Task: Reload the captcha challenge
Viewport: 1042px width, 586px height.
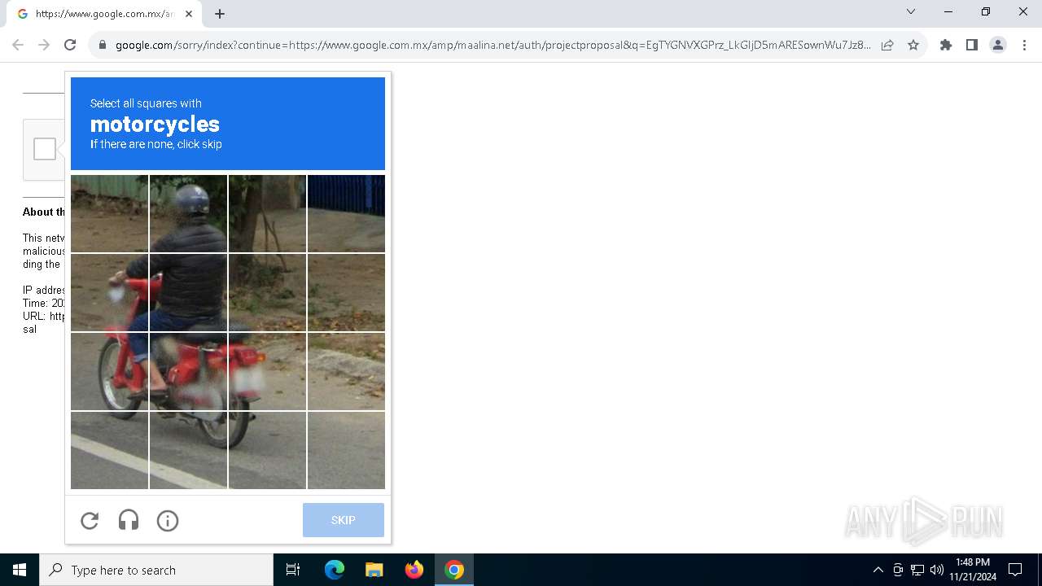Action: tap(90, 521)
